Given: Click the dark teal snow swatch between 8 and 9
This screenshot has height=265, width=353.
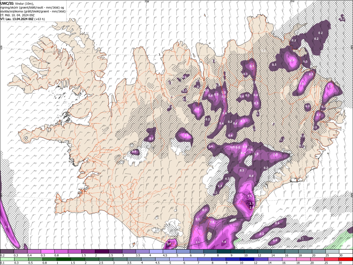Looking at the screenshot, I should (x=224, y=251).
